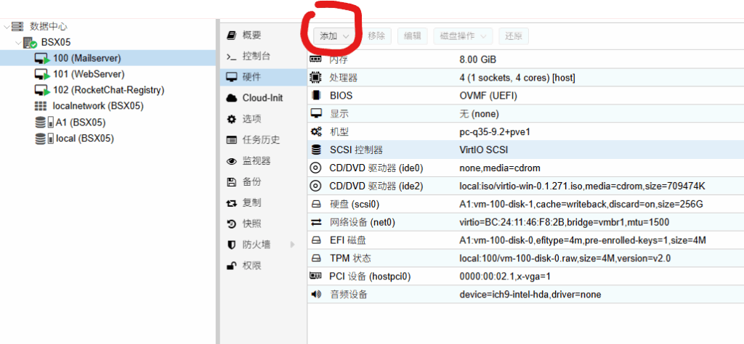Select the TPM 状态 row

pos(525,258)
